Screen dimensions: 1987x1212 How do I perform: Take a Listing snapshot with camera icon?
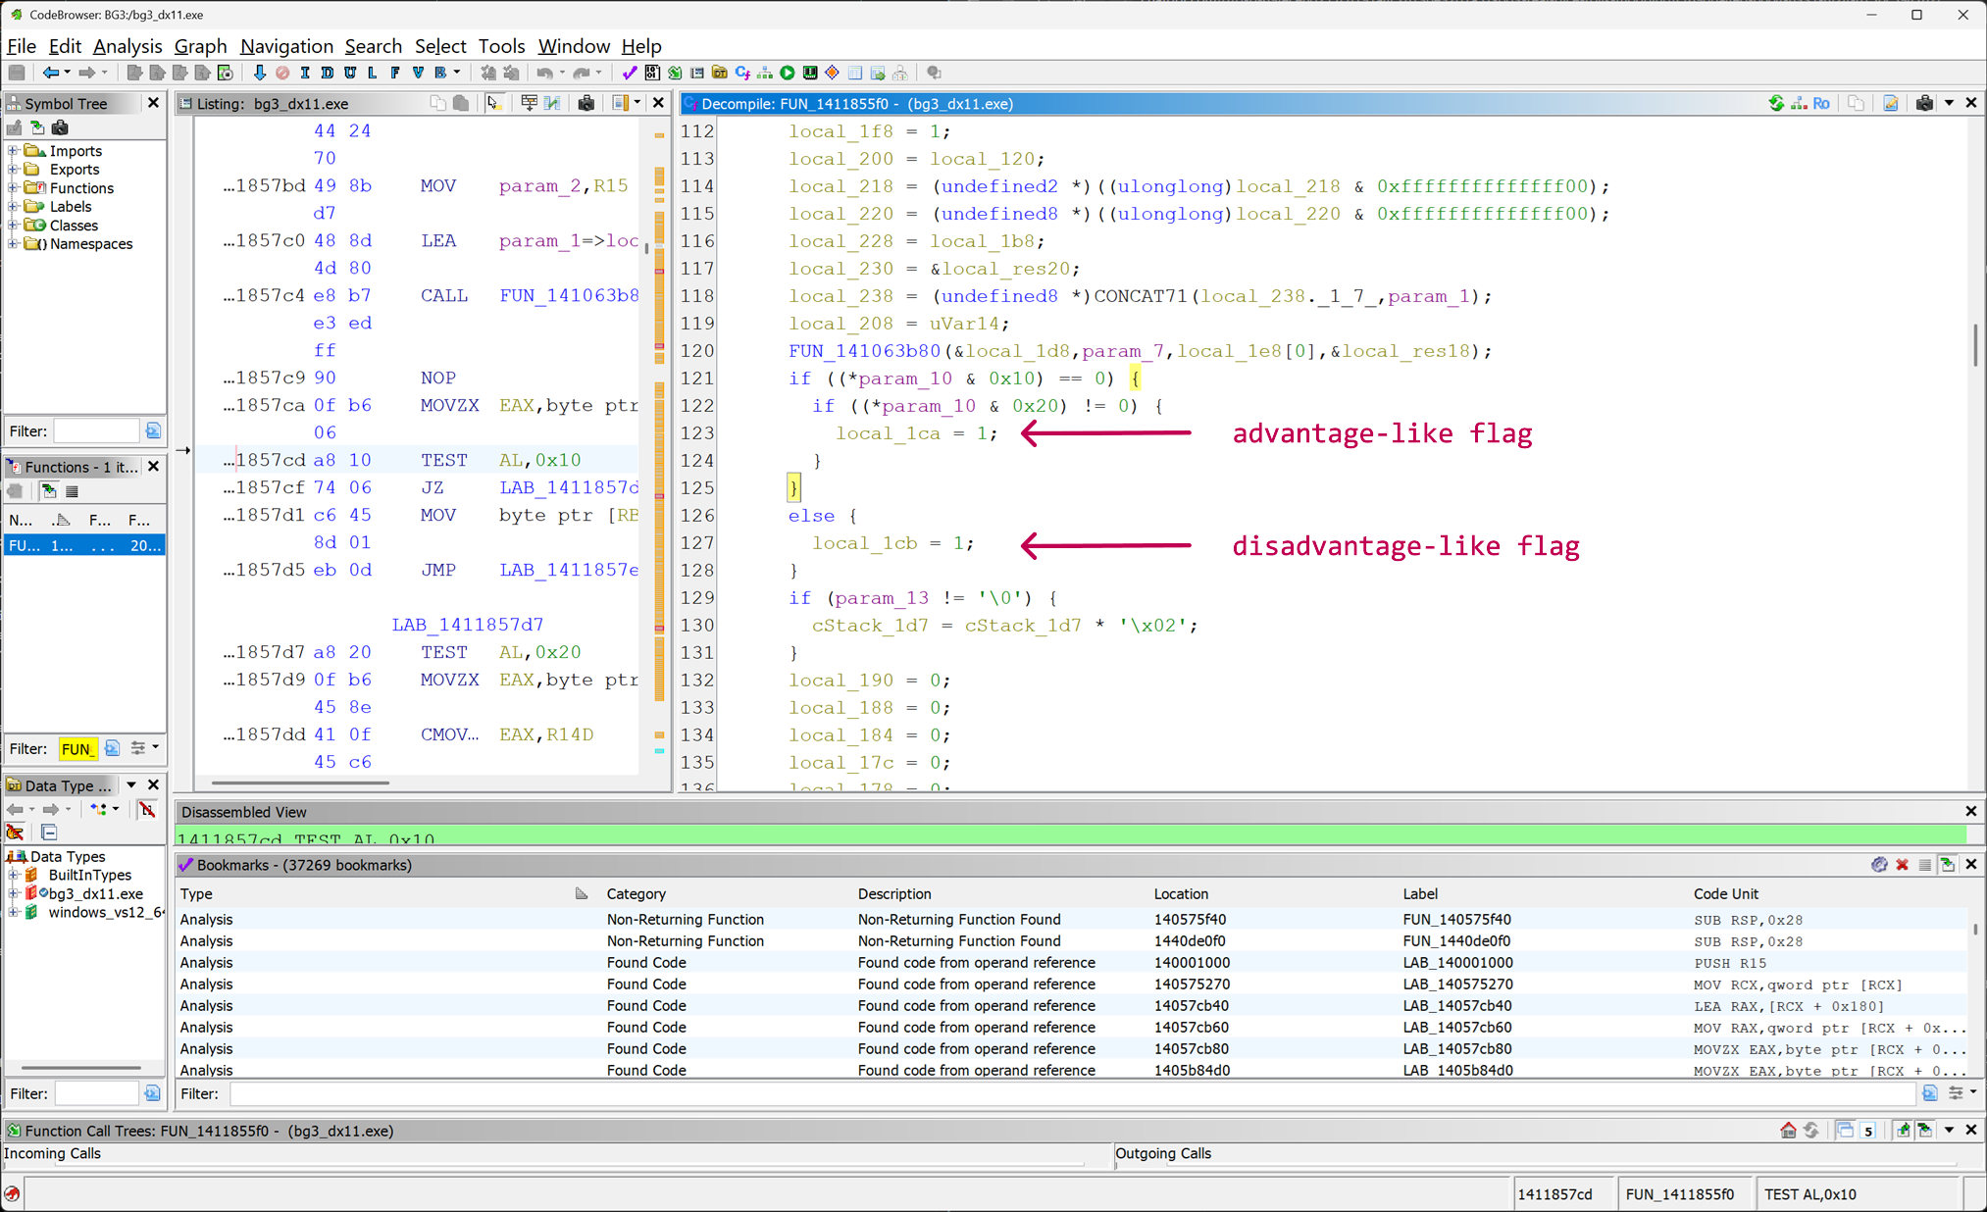pos(586,103)
